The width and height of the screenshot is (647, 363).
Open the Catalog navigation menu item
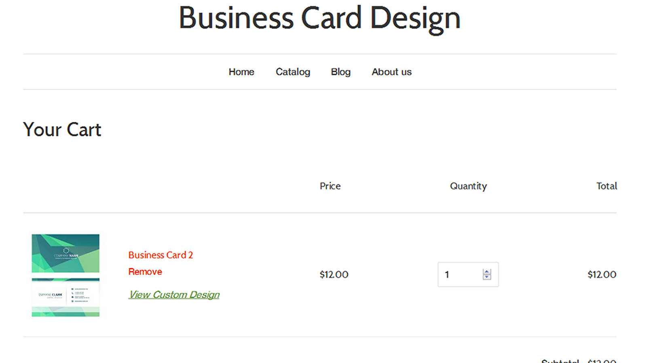(293, 71)
